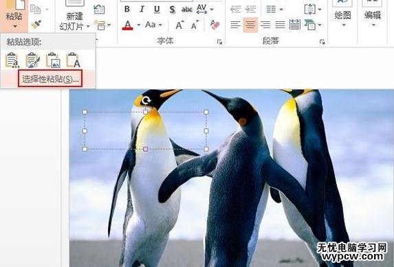The width and height of the screenshot is (394, 267).
Task: Open 段落 paragraph dialog launcher
Action: [x=322, y=42]
